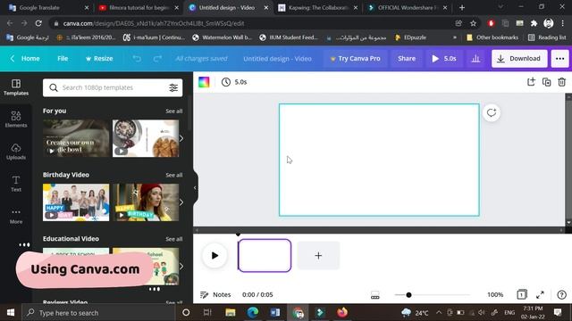Open the three-dot more menu in header
572x321 pixels.
pos(560,59)
